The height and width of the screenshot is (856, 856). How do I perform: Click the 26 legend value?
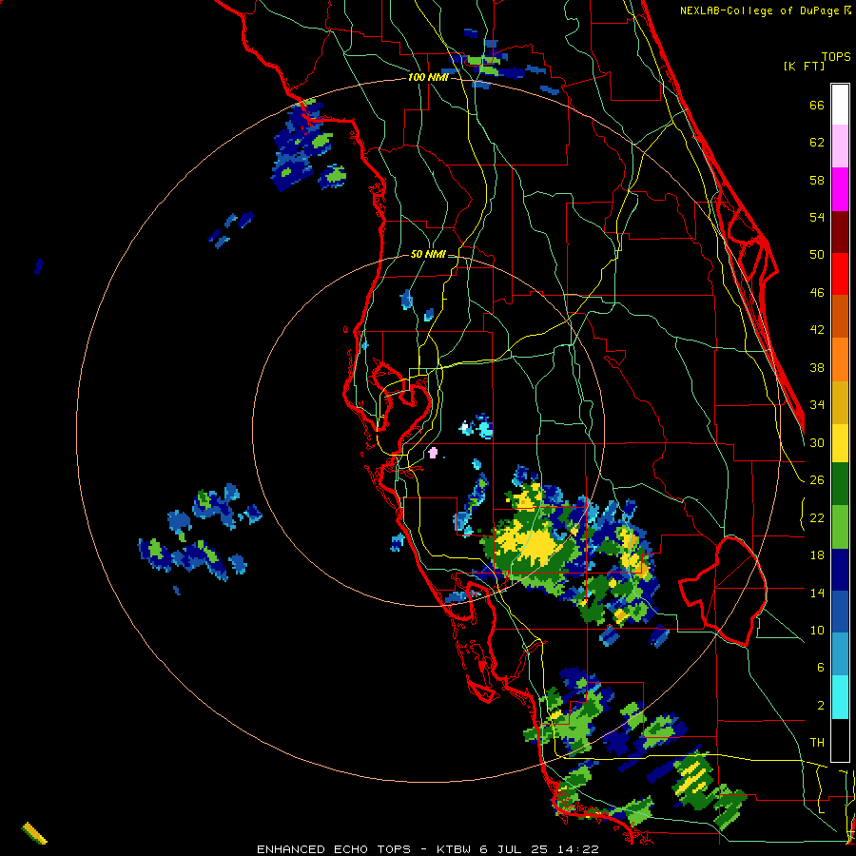(817, 480)
